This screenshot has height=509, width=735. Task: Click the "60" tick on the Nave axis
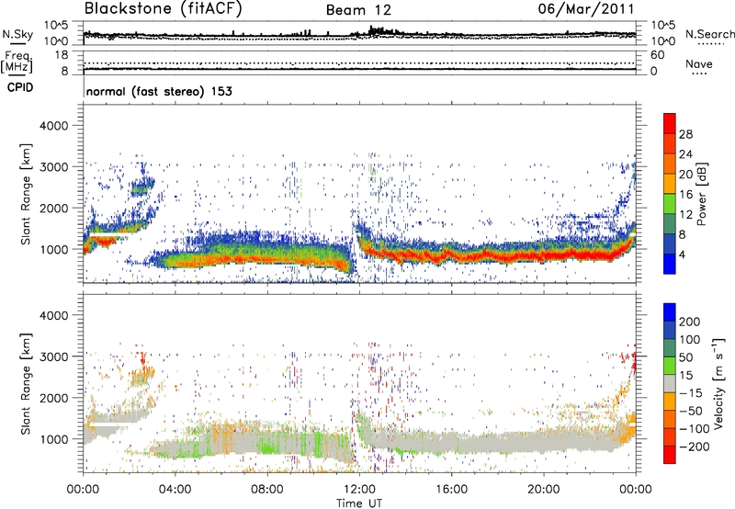[x=657, y=55]
